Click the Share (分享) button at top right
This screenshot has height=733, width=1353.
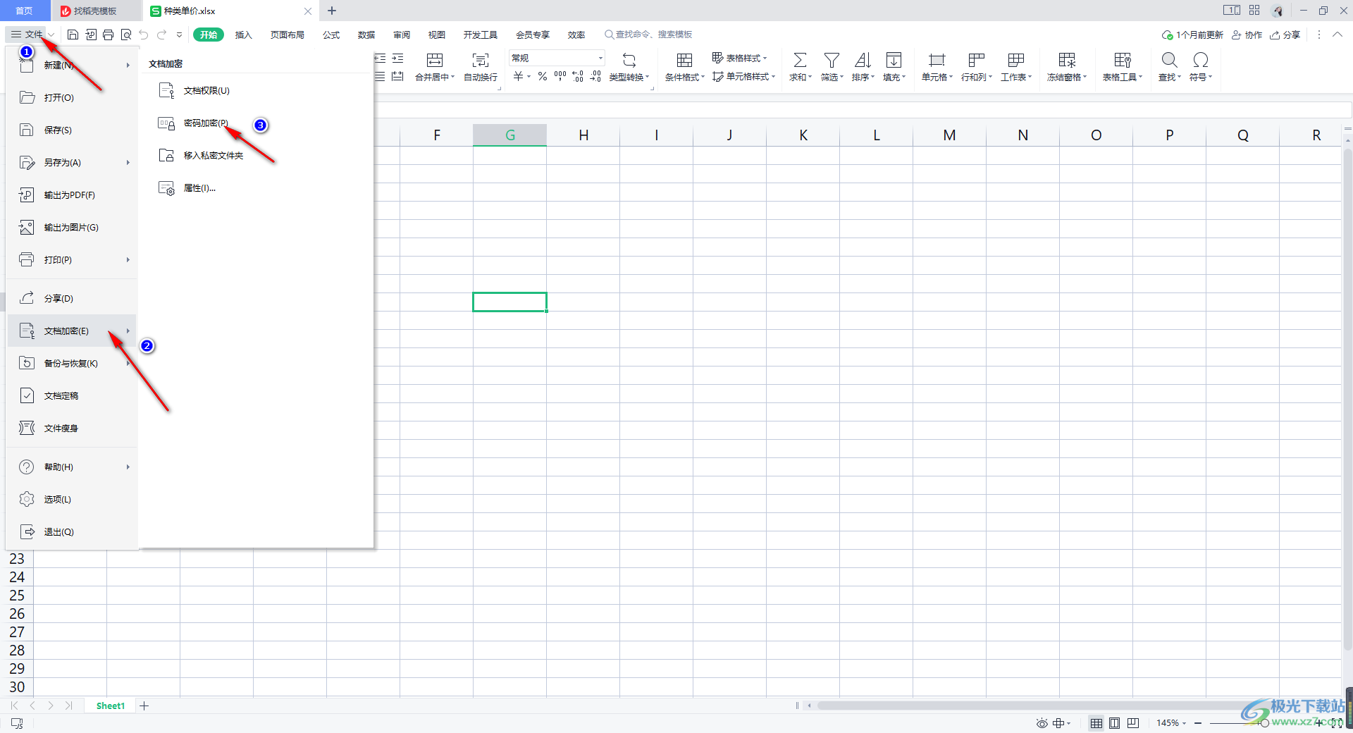point(1285,35)
